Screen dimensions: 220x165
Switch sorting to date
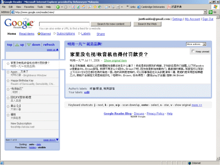[39, 144]
